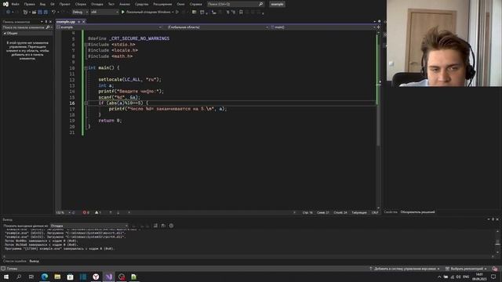The height and width of the screenshot is (282, 502).
Task: Go to the next issue using the down arrow
Action: (118, 212)
